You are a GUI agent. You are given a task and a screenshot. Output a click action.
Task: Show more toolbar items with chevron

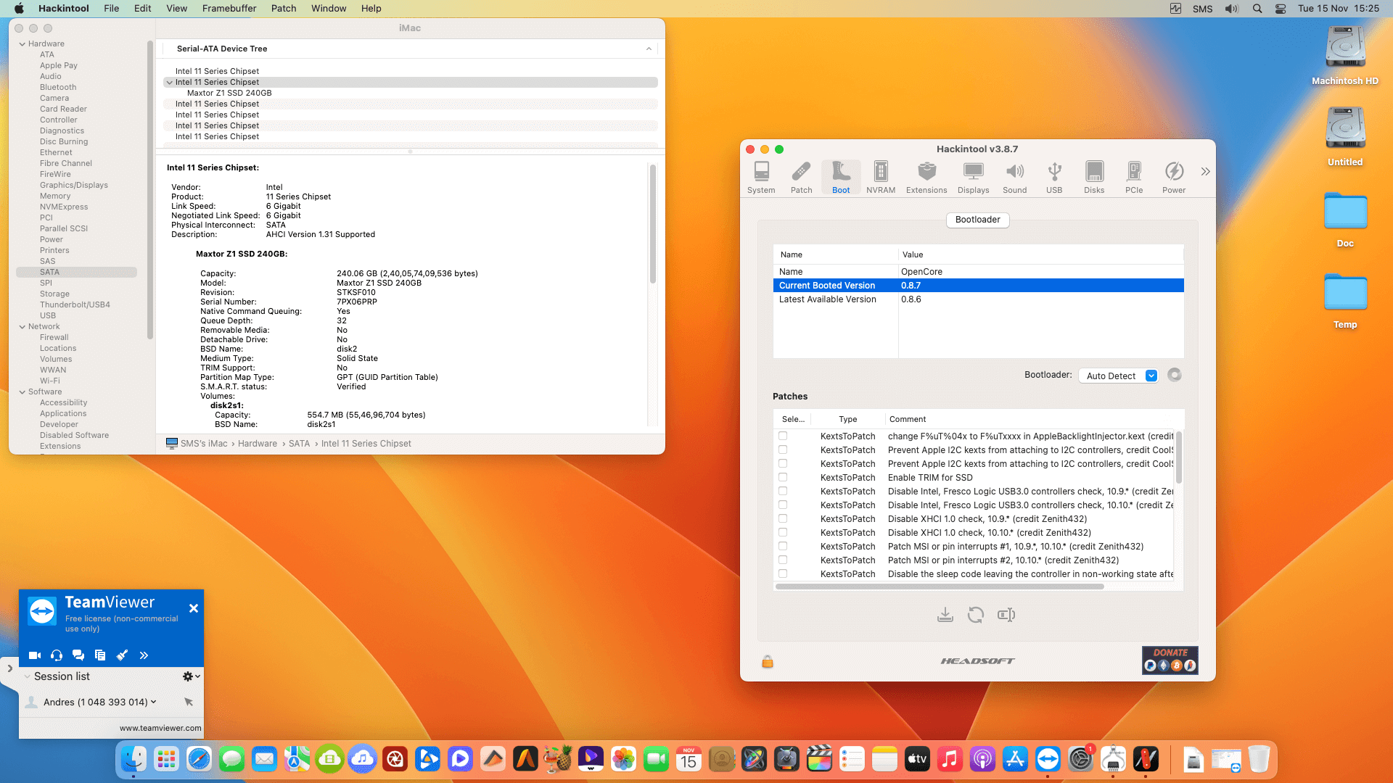(1205, 172)
